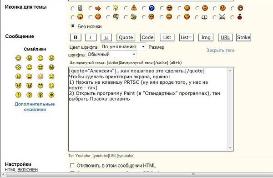Screen dimensions: 273x178
Task: Insert the arrow smiley
Action: coord(51,95)
